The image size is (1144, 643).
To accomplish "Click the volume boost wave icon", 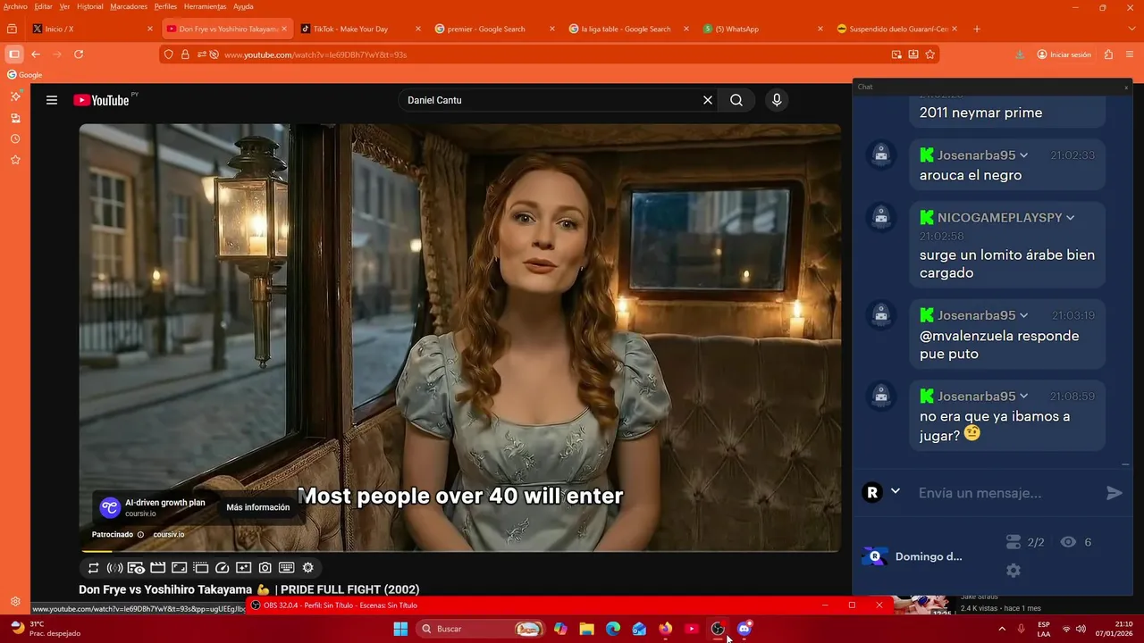I will click(114, 568).
